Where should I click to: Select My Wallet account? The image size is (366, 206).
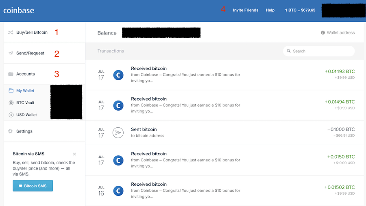pos(25,90)
